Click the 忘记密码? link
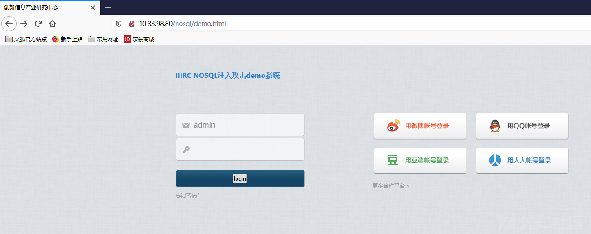The height and width of the screenshot is (234, 591). click(187, 196)
